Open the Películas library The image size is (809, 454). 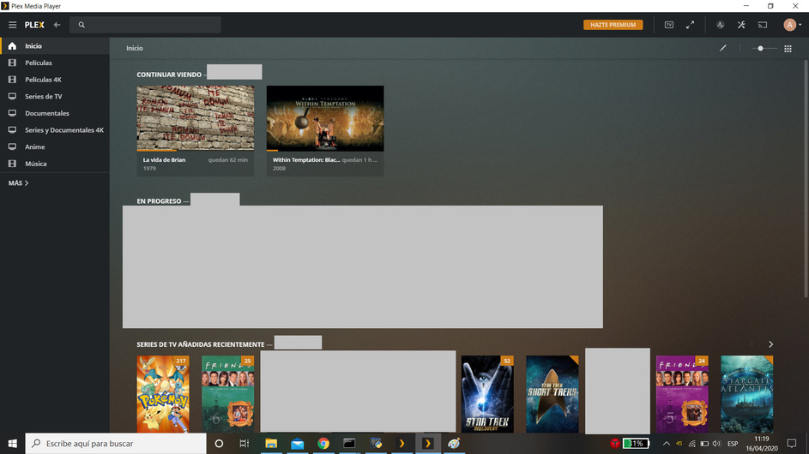55,63
